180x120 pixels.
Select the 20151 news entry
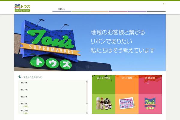(24, 104)
